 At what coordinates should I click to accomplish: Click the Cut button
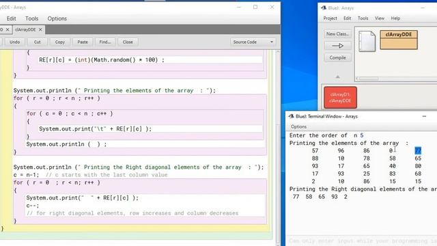37,42
